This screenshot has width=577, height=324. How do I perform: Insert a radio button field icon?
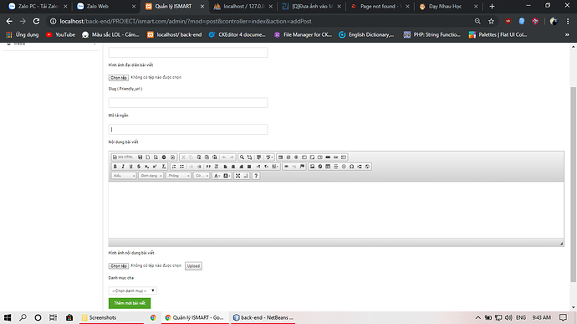coord(296,157)
